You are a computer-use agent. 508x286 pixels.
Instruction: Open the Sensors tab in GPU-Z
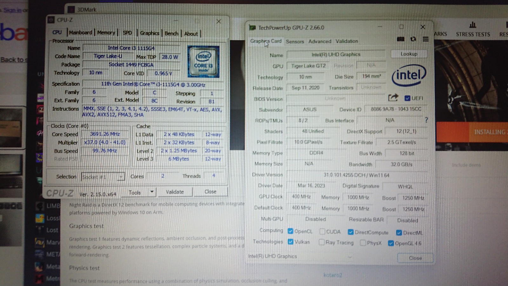point(295,41)
